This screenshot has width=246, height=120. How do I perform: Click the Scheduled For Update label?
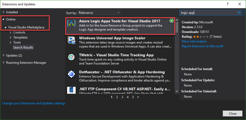tap(198, 80)
